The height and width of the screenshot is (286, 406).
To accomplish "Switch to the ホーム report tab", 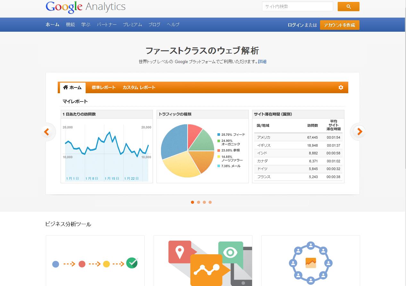I will [73, 88].
